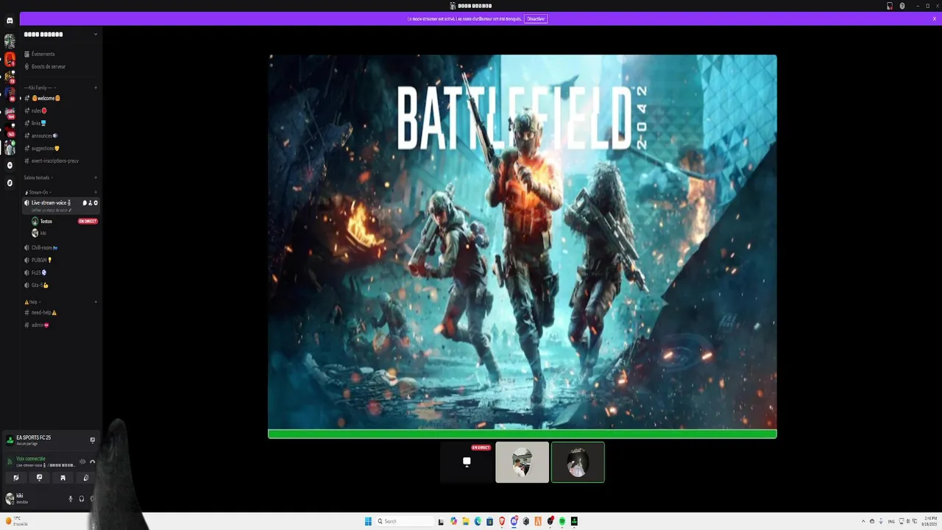Open File Explorer from the taskbar
This screenshot has height=530, width=942.
(466, 521)
